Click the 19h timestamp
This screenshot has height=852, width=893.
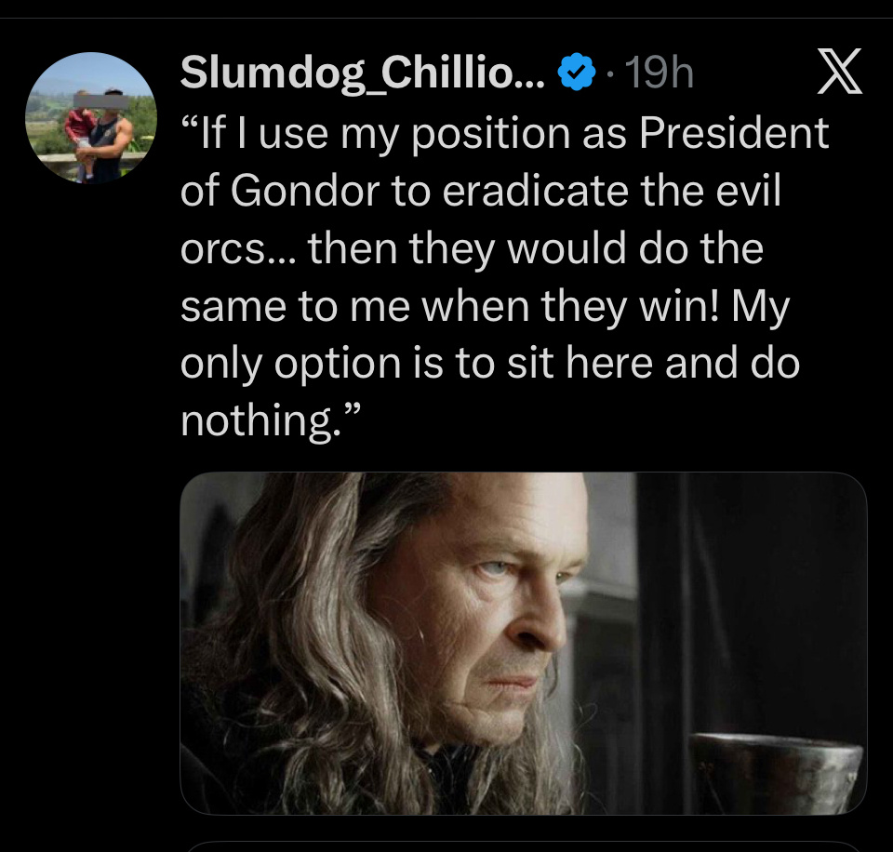coord(658,73)
